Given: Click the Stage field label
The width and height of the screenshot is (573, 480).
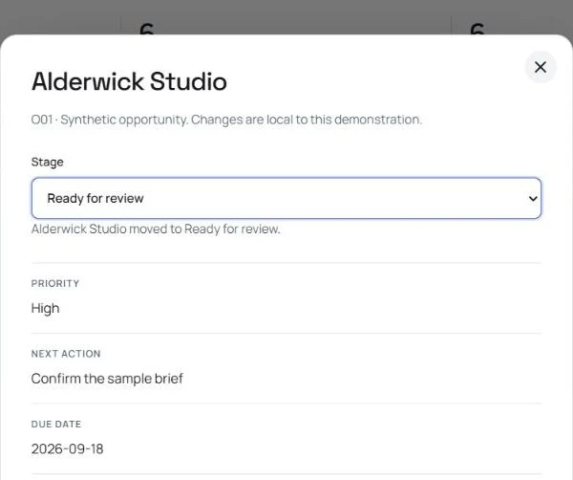Looking at the screenshot, I should coord(47,163).
